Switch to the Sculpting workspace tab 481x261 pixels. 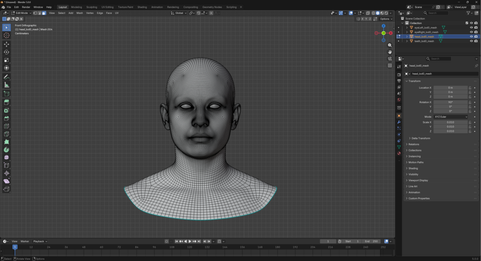(91, 7)
